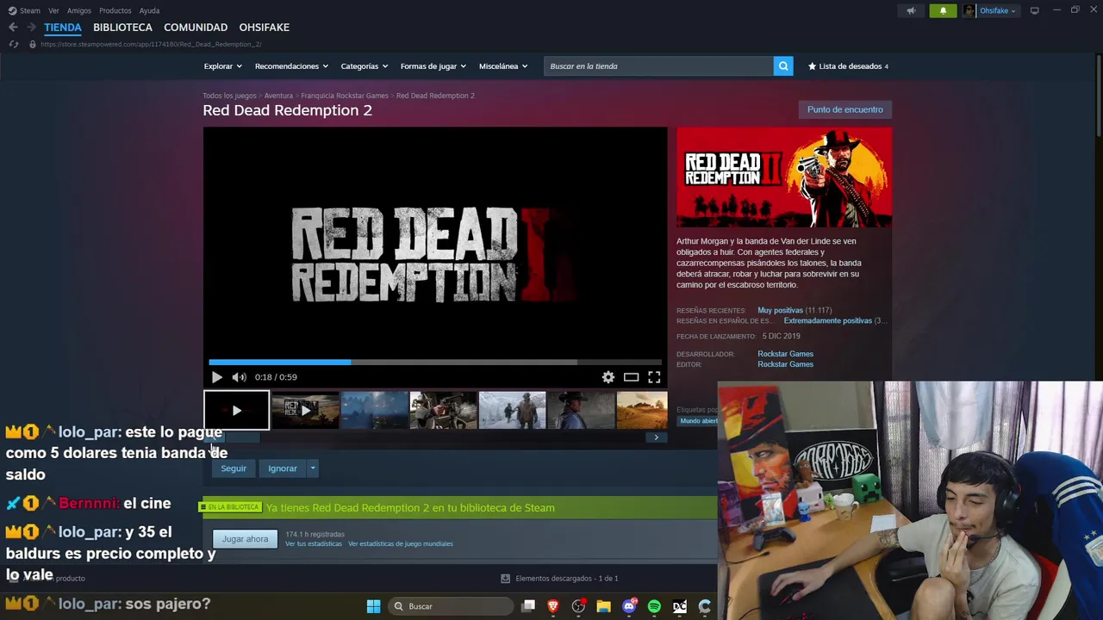Screen dimensions: 1103x620
Task: Click Elementos descargados status text
Action: point(566,579)
